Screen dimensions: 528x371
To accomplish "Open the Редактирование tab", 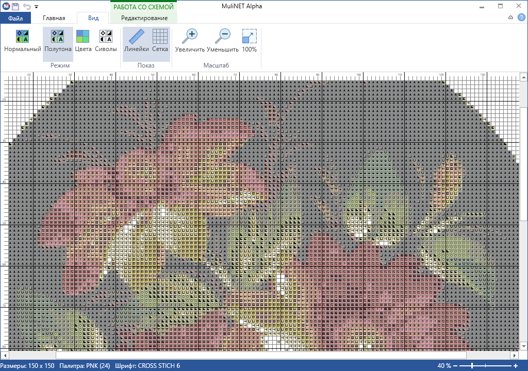I will pos(144,18).
